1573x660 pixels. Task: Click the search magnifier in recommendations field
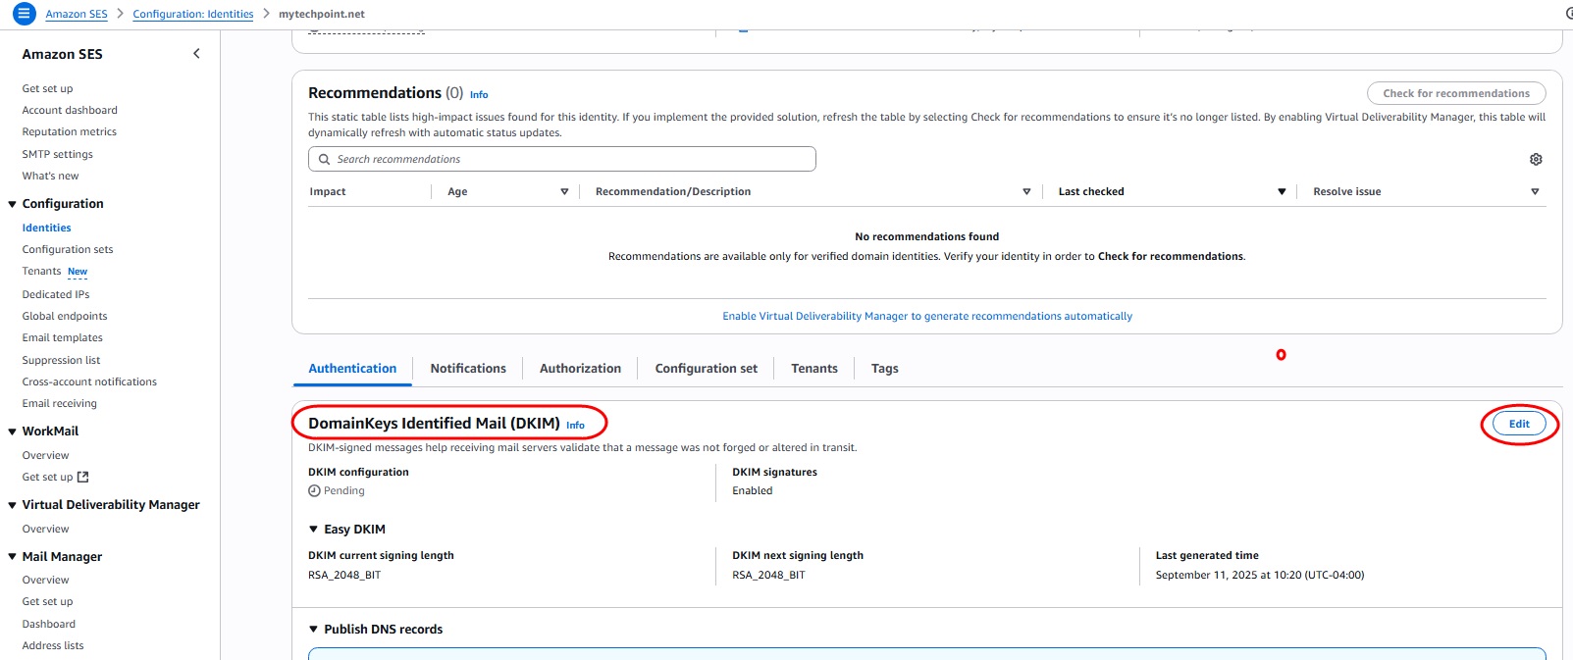tap(324, 159)
